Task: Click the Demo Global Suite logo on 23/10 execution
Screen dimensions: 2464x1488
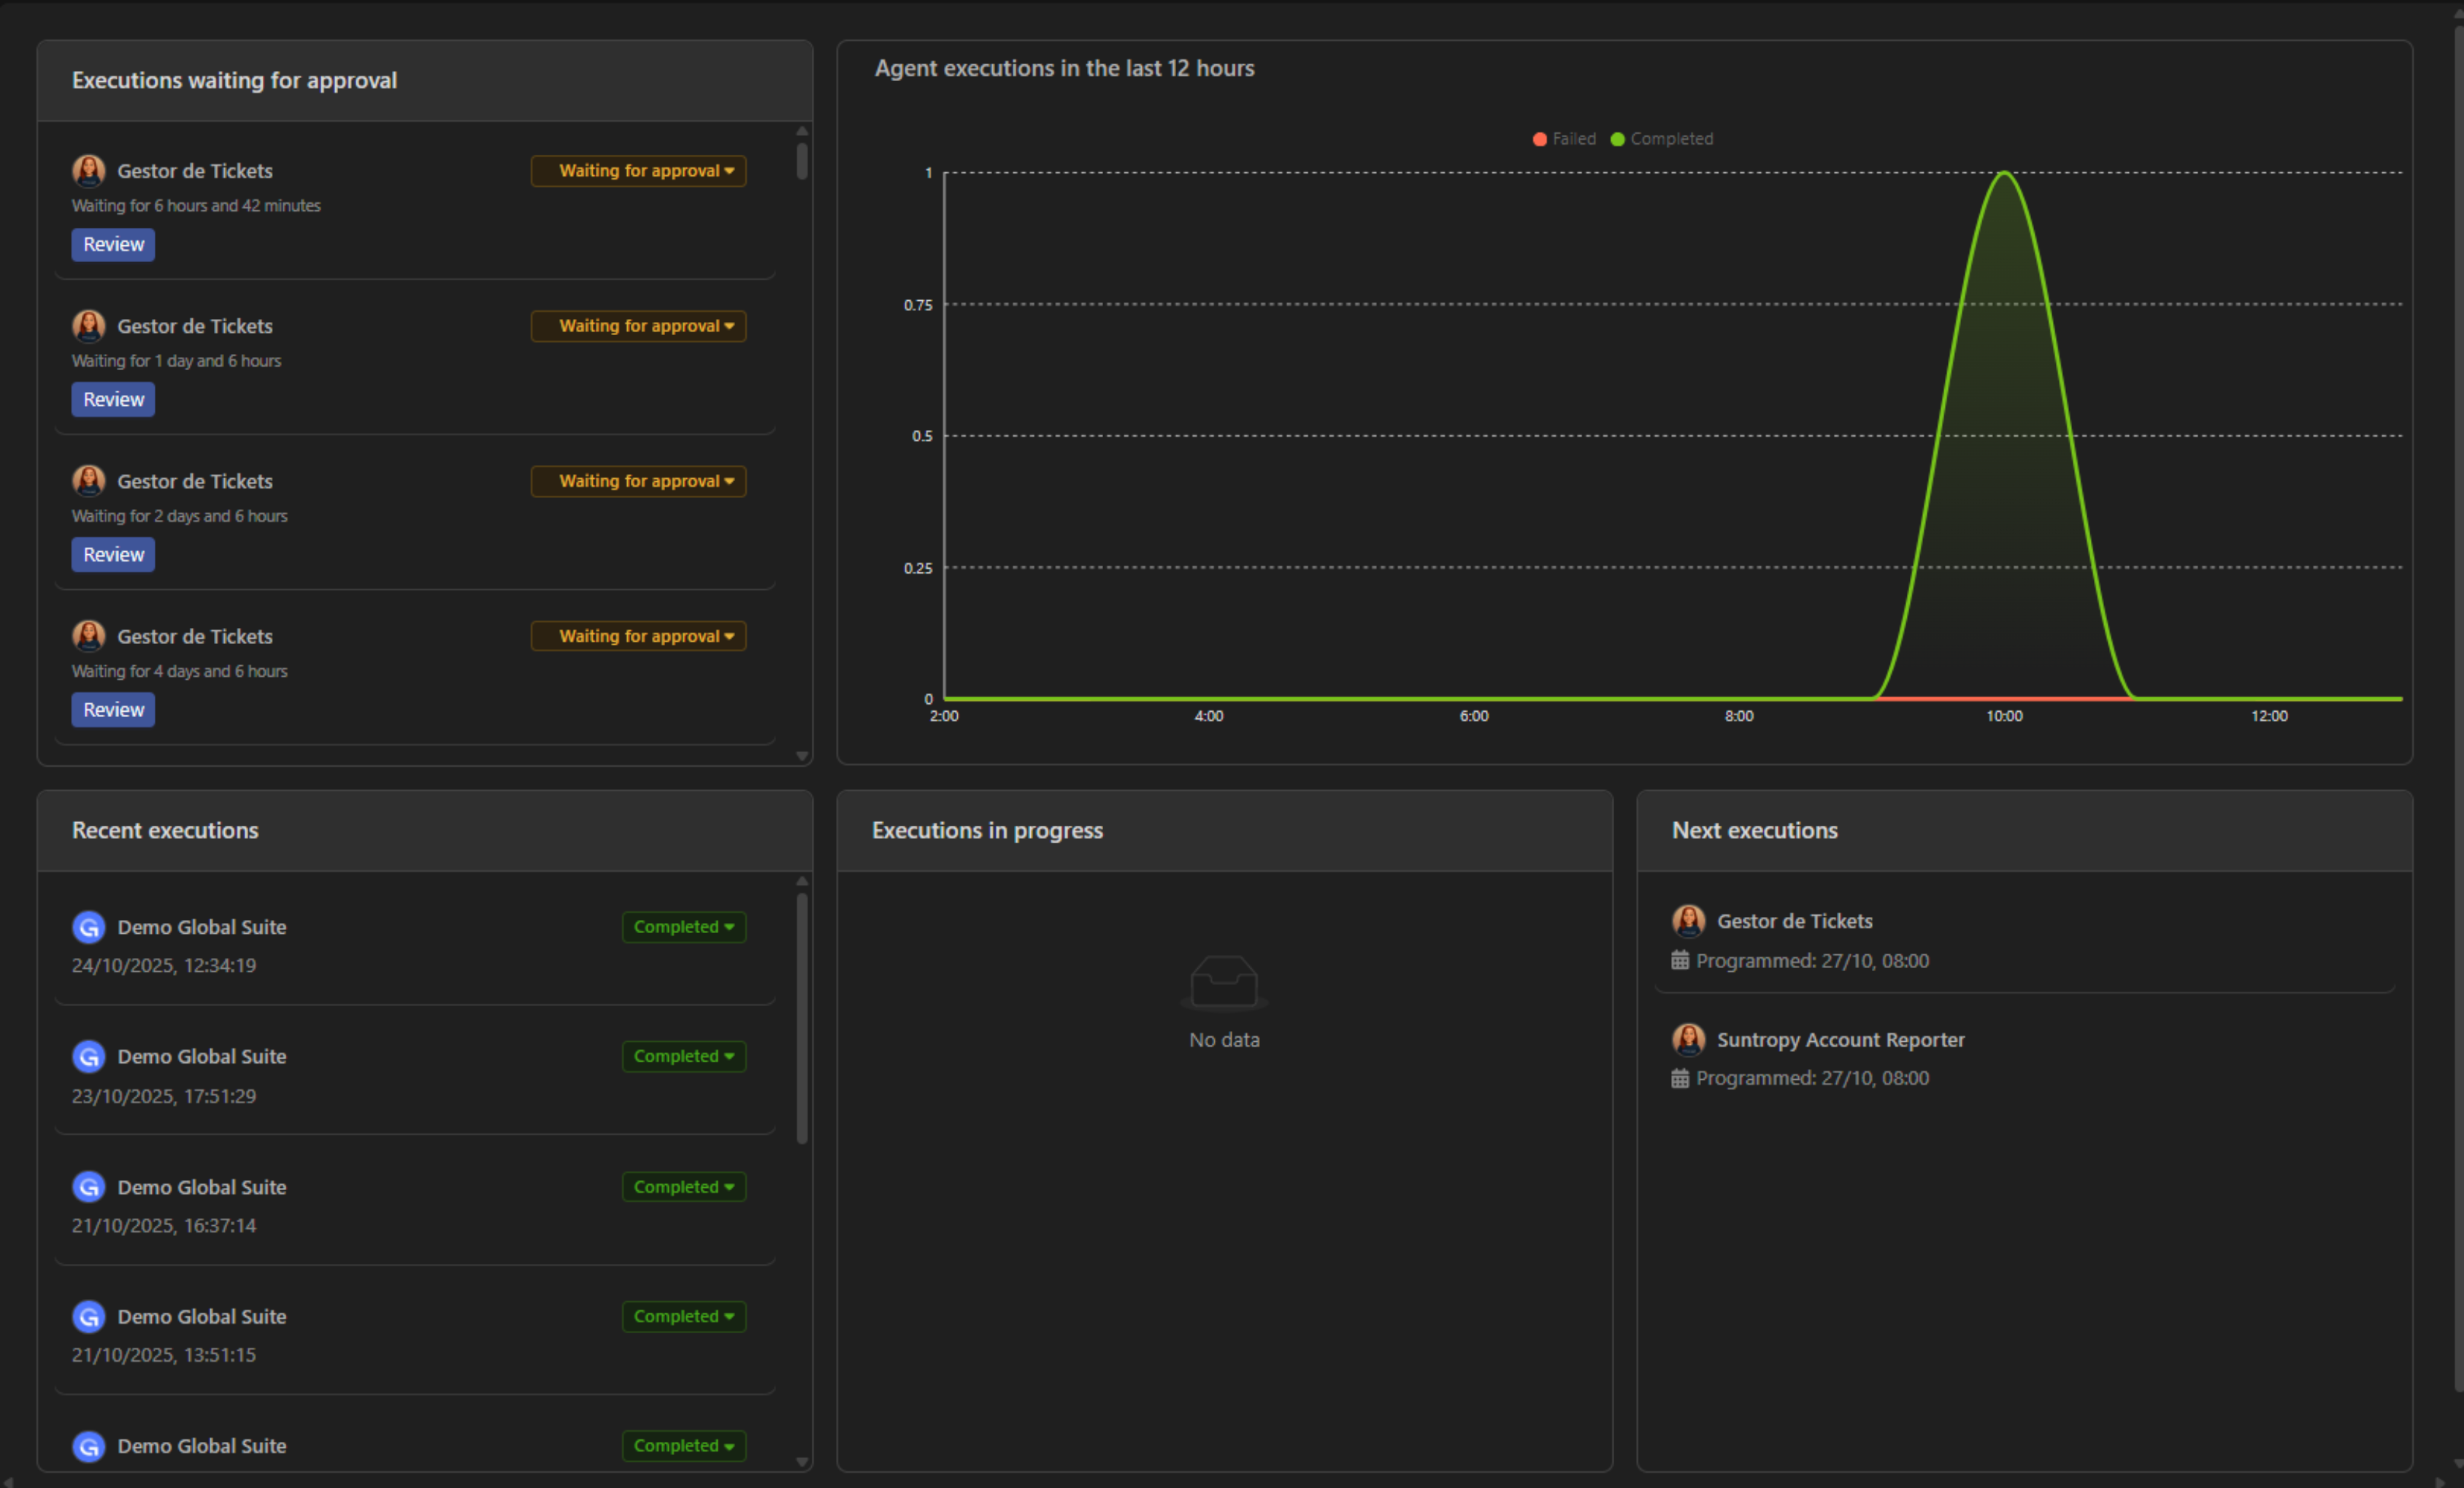Action: click(88, 1056)
